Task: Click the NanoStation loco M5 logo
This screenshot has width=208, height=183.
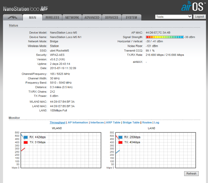Action: pyautogui.click(x=25, y=9)
